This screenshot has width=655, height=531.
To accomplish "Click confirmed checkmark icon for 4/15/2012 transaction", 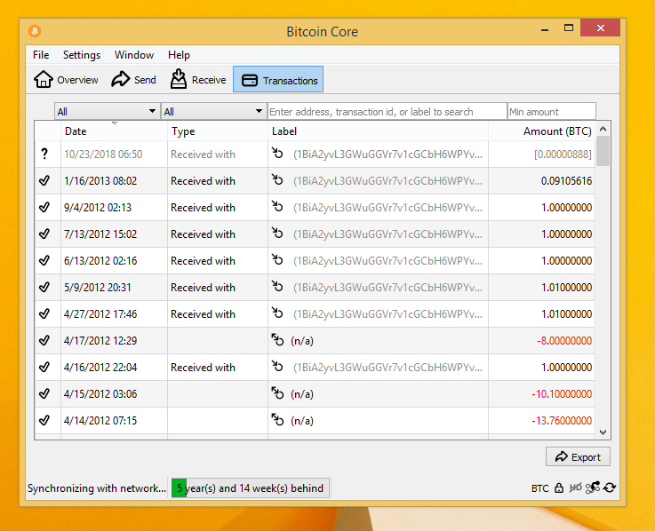I will coord(44,393).
